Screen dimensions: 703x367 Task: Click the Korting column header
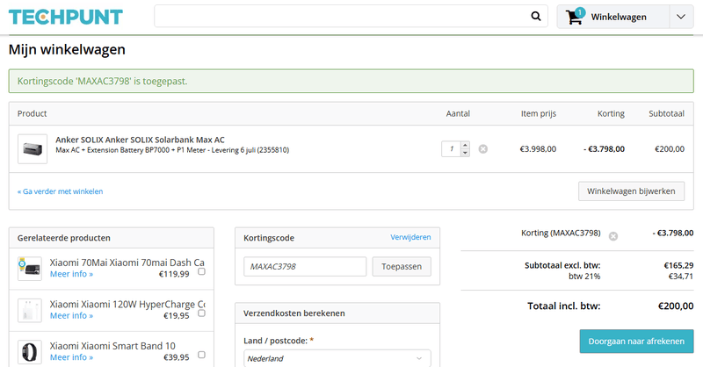pyautogui.click(x=611, y=113)
